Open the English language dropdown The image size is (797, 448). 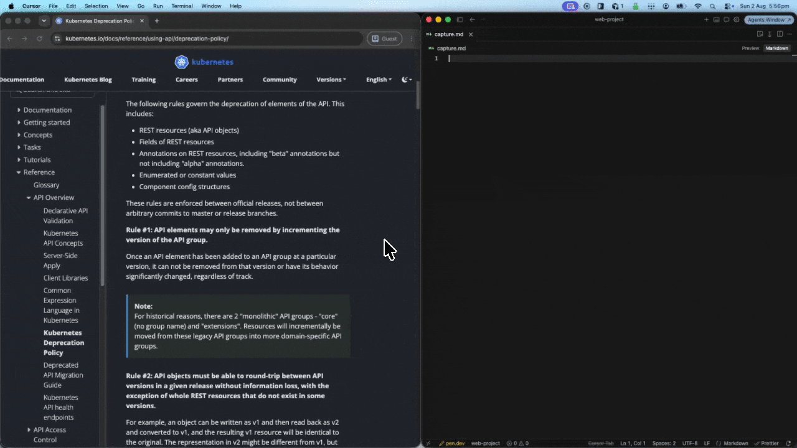[x=379, y=80]
